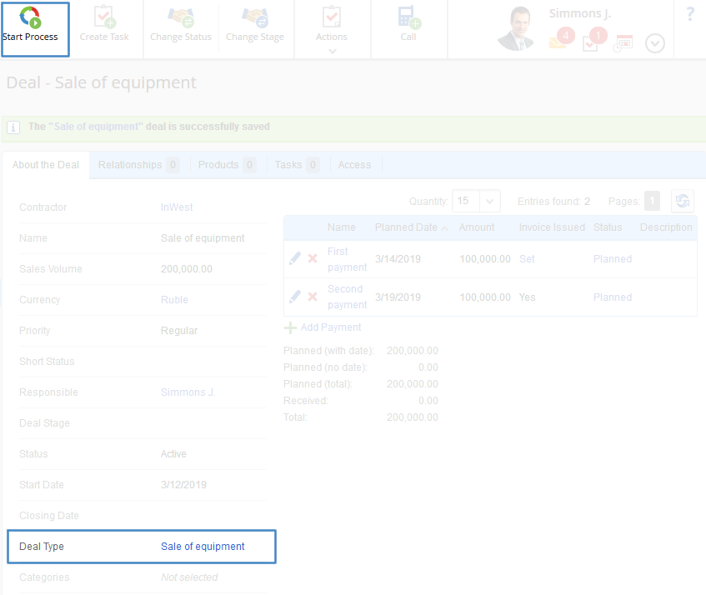
Task: Open the InWest contractor link
Action: 177,207
